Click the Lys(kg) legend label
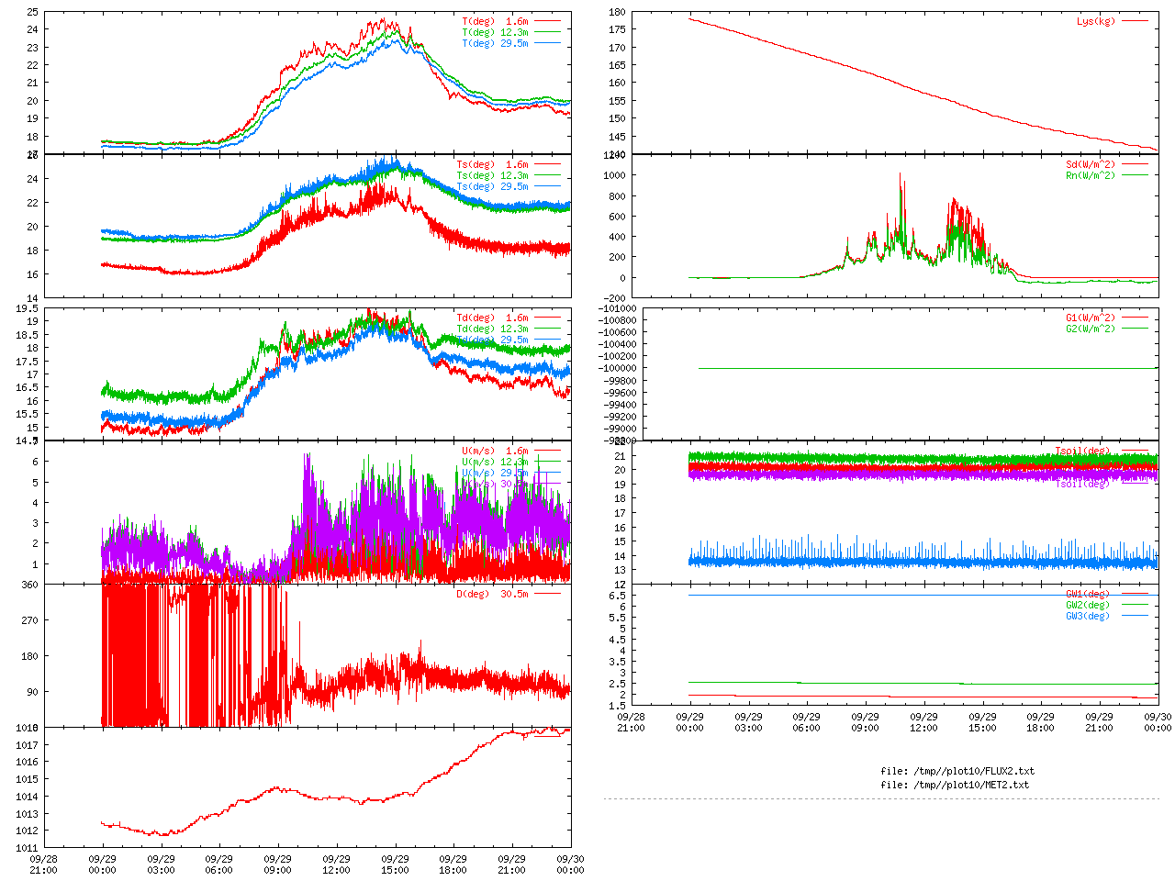The width and height of the screenshot is (1175, 881). (1095, 21)
